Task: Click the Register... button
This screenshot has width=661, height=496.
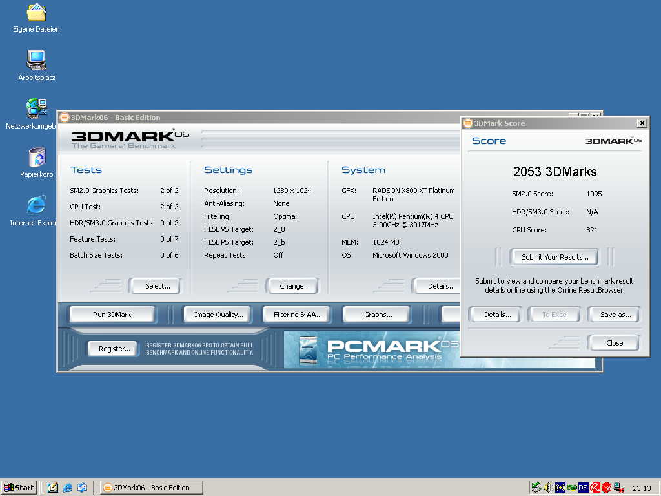Action: [113, 349]
